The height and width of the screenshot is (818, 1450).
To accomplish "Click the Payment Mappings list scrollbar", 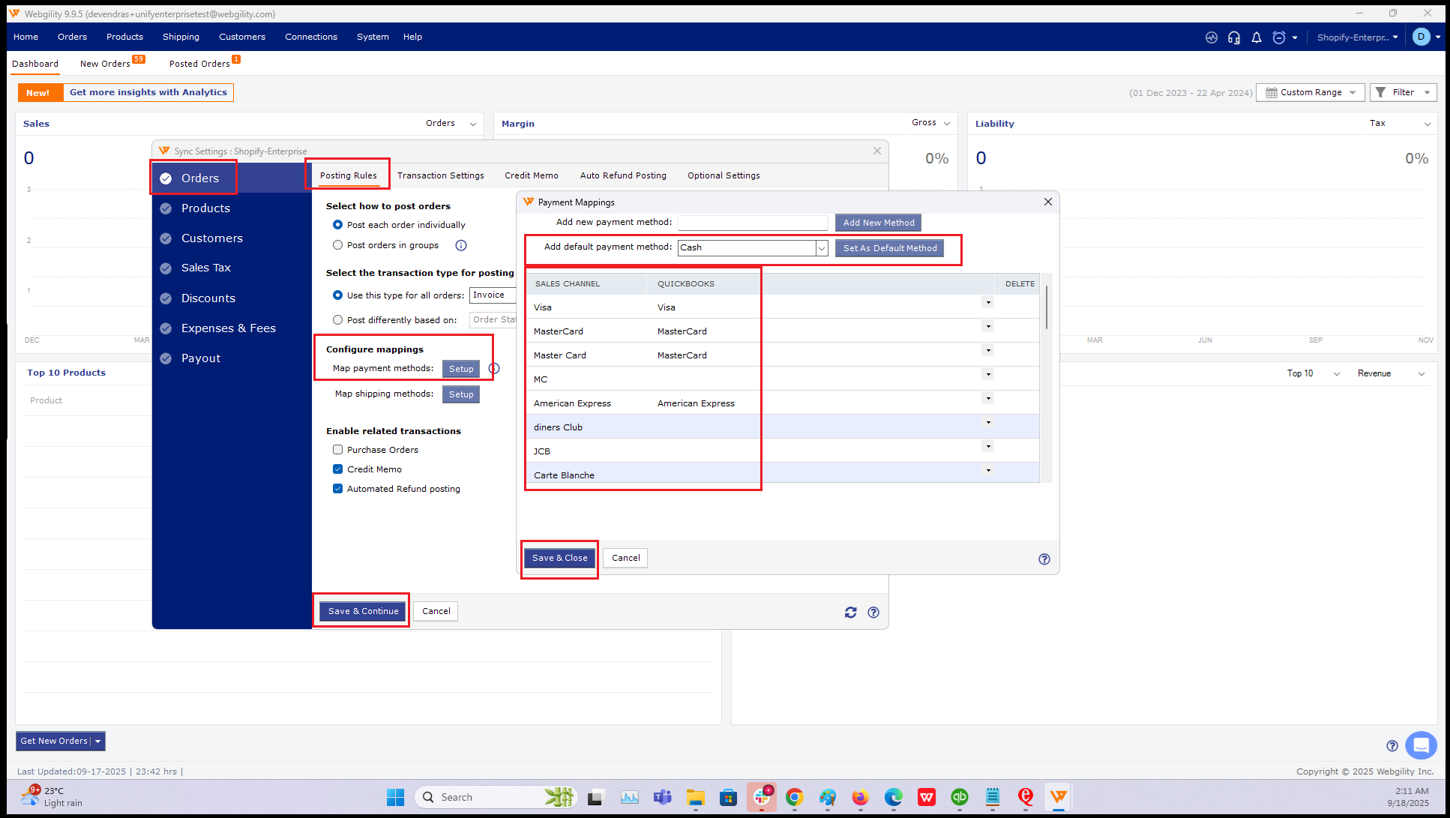I will tap(1046, 307).
